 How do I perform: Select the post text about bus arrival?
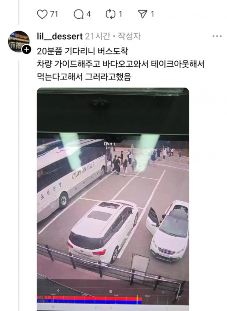click(x=120, y=64)
